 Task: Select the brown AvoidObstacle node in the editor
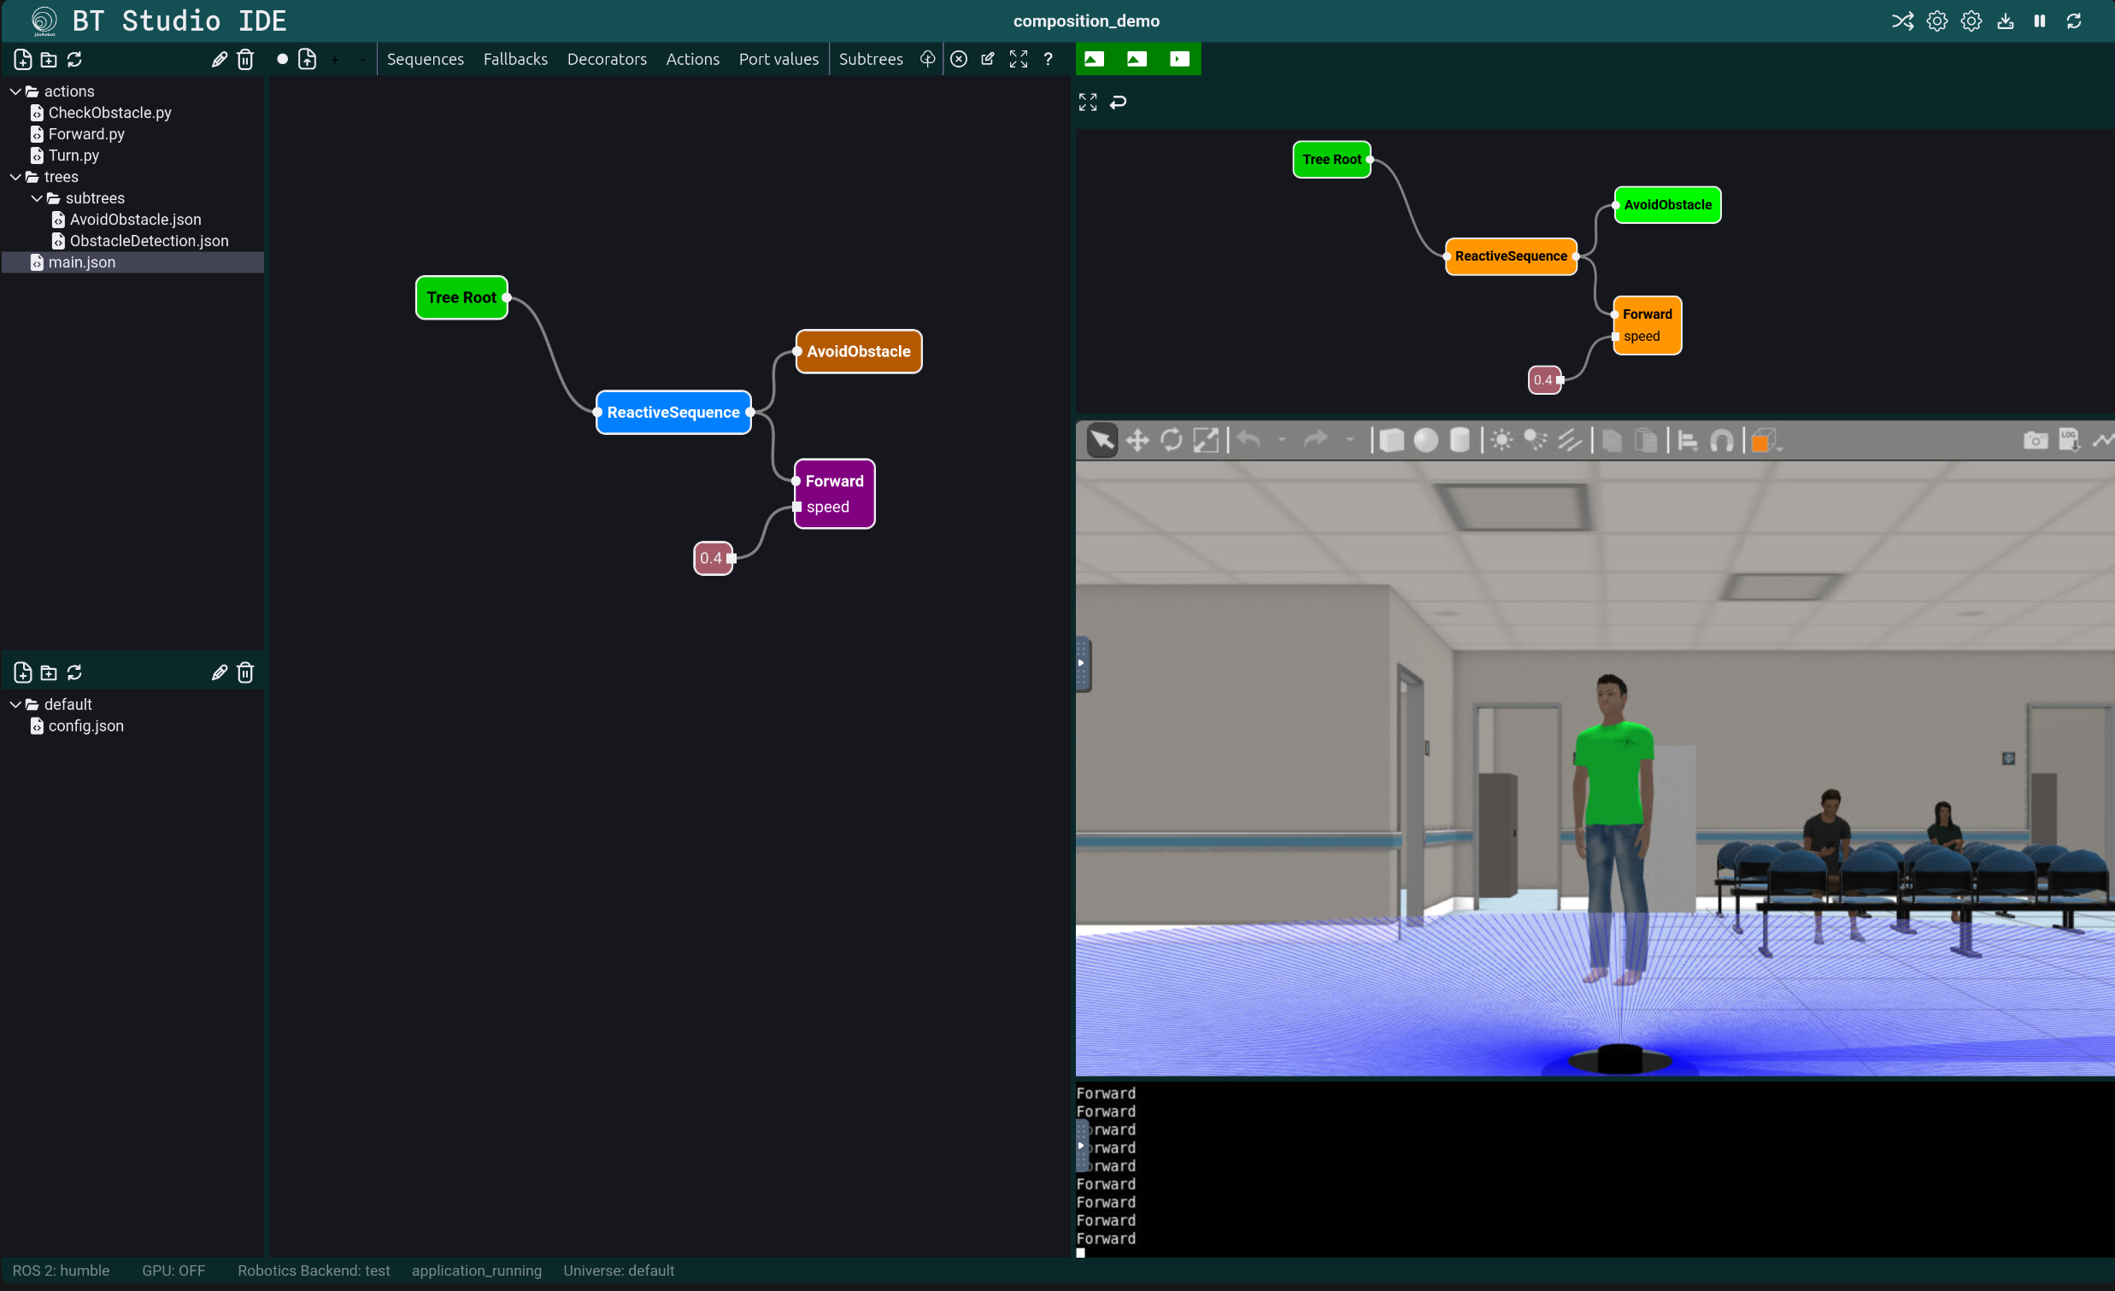(x=858, y=352)
